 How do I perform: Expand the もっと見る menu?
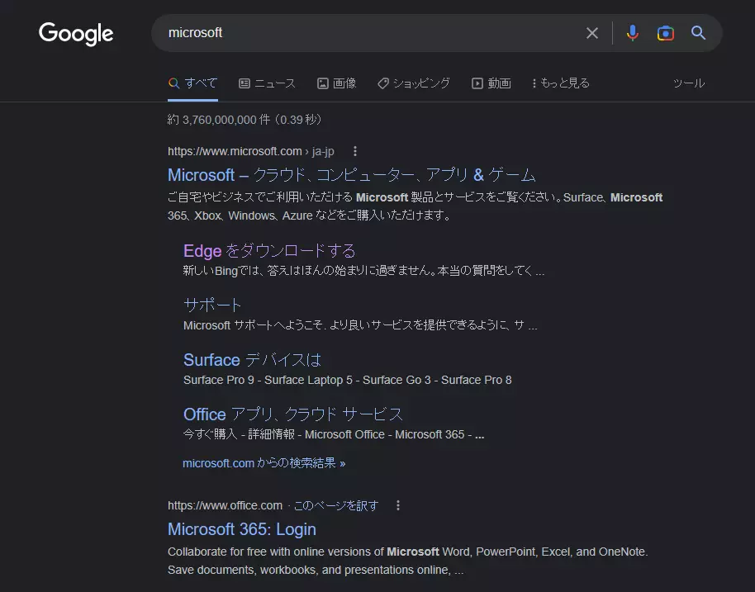(x=561, y=83)
